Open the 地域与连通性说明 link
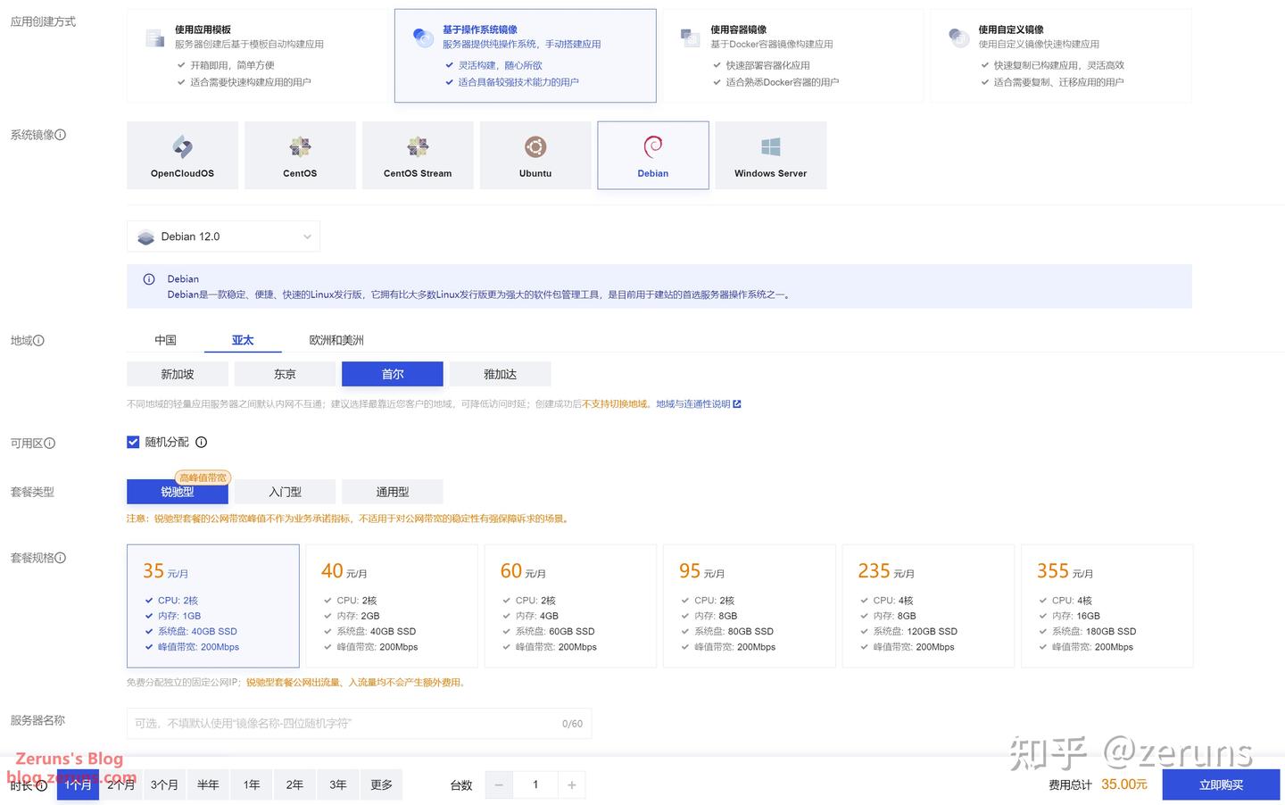Screen dimensions: 1285x805 (x=693, y=403)
